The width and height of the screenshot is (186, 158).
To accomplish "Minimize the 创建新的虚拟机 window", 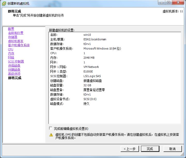I will click(162, 2).
